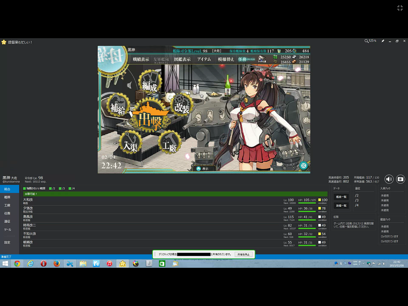Click the 装備一覧 equipment list button
The image size is (408, 306).
pos(341,206)
